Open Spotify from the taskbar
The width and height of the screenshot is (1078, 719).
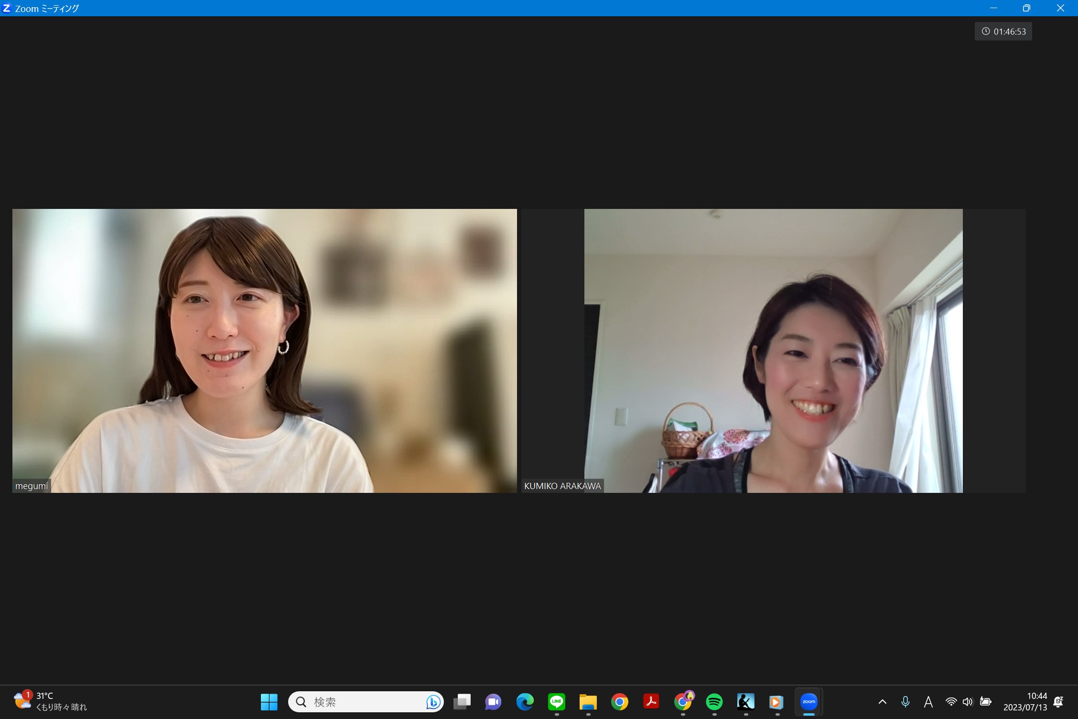coord(714,702)
